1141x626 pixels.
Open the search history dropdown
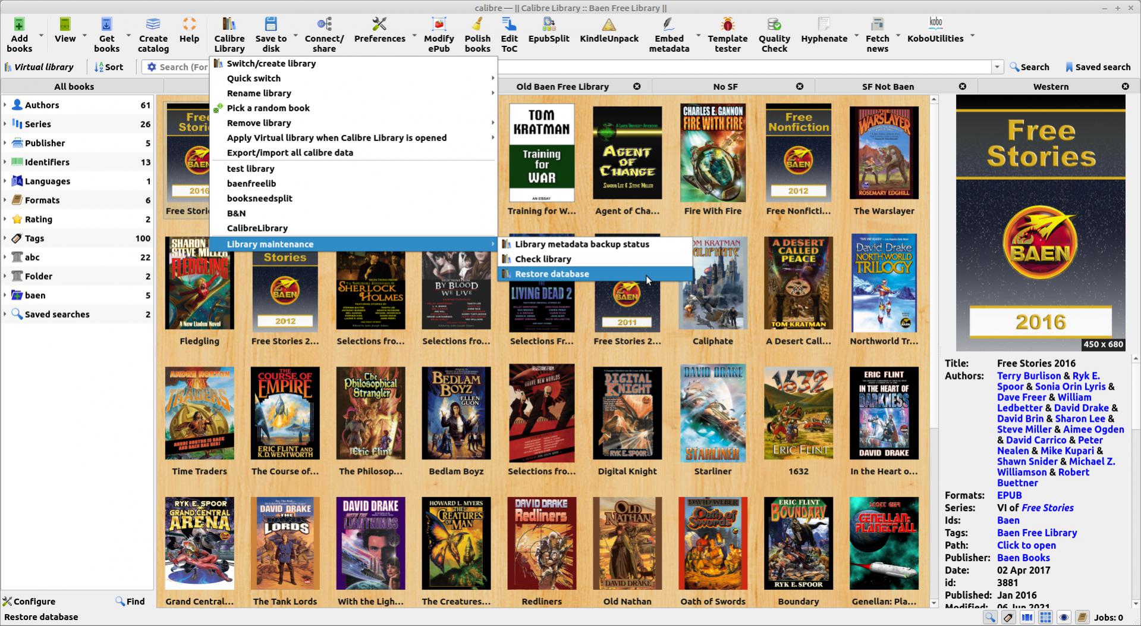point(997,67)
